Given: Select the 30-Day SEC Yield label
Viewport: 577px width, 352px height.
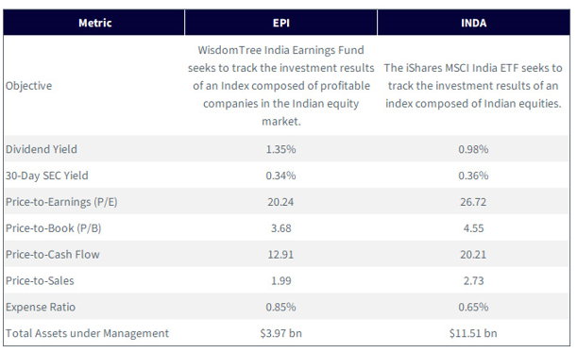Looking at the screenshot, I should click(46, 176).
